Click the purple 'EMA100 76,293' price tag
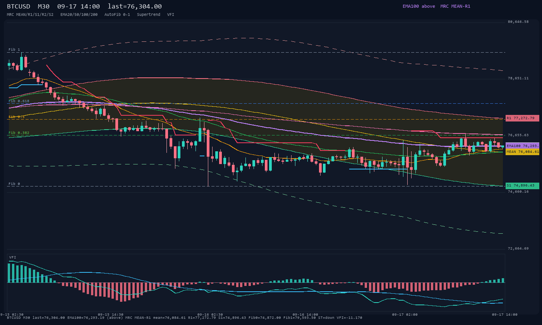 point(522,146)
